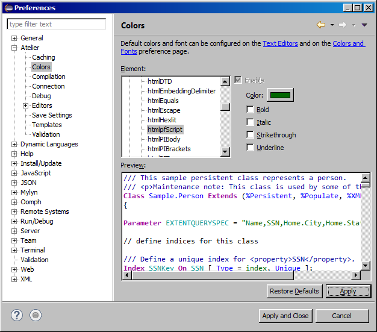Expand the JSON tree node
377x332 pixels.
[14, 183]
